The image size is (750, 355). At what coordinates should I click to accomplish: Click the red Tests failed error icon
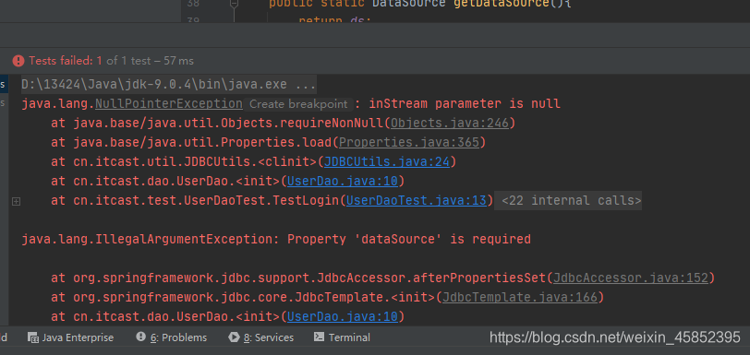pos(18,61)
